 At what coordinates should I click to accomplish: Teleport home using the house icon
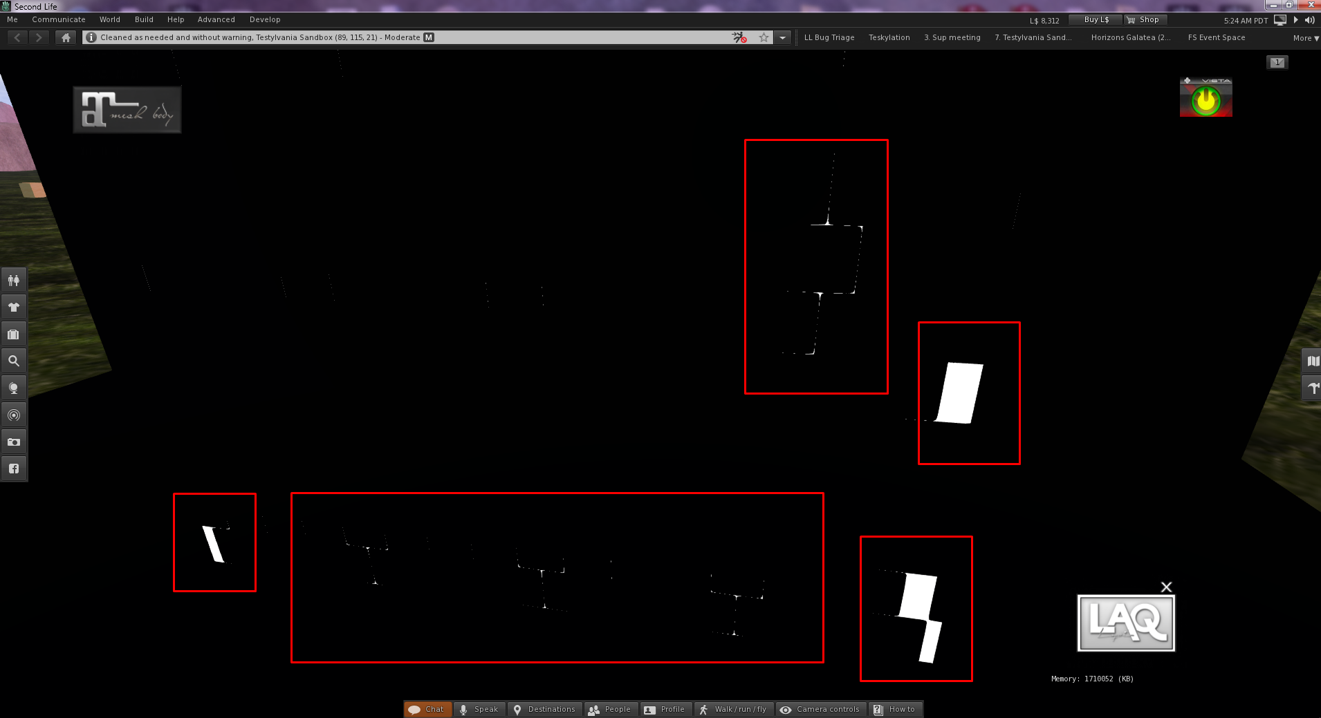66,37
